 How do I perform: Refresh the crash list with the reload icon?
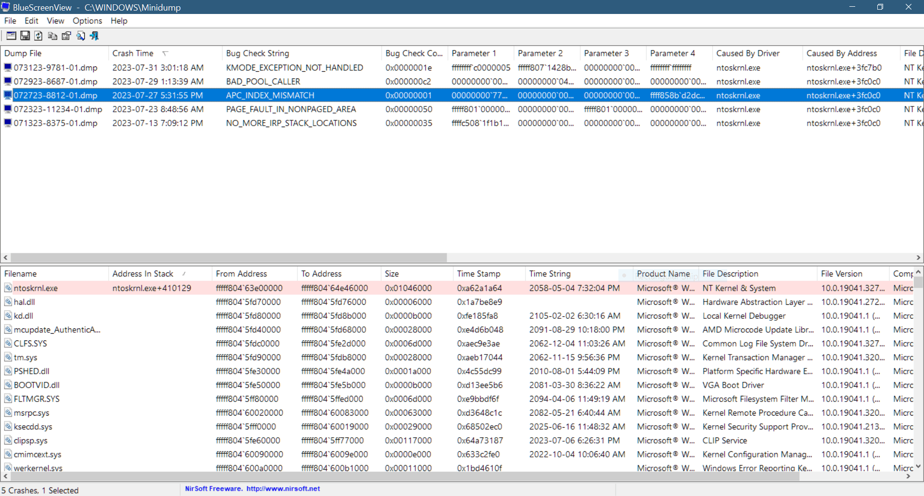(38, 36)
